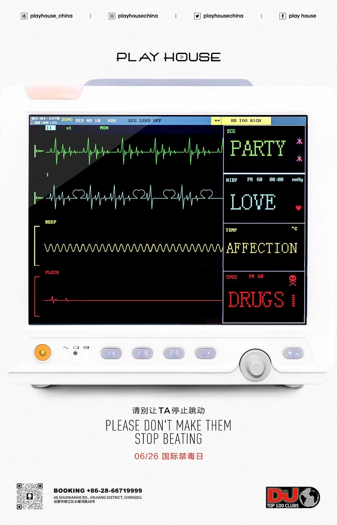Click the headline 'PLEASE DON'T MAKE THEM'

[x=168, y=425]
